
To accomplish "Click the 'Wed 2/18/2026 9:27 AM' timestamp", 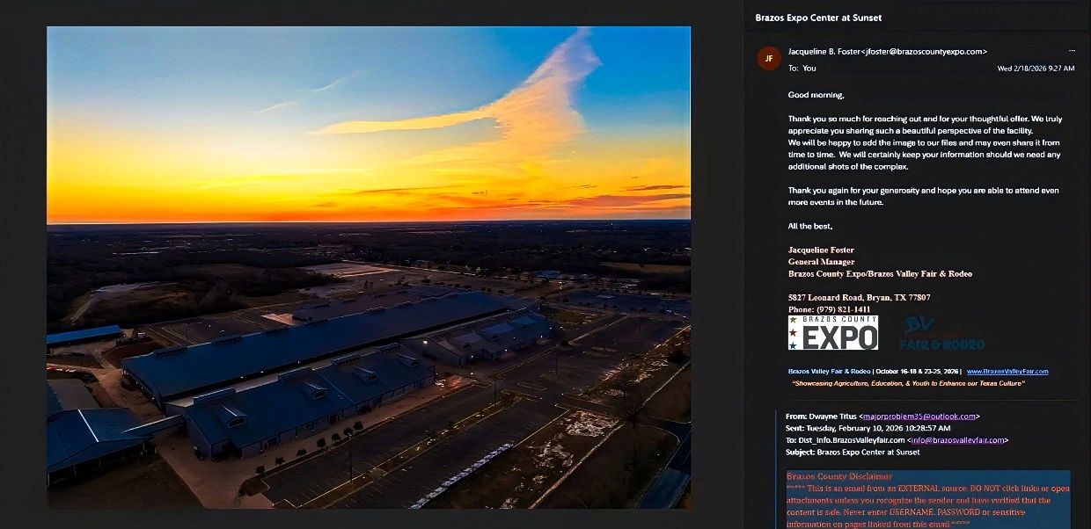I will tap(1036, 69).
